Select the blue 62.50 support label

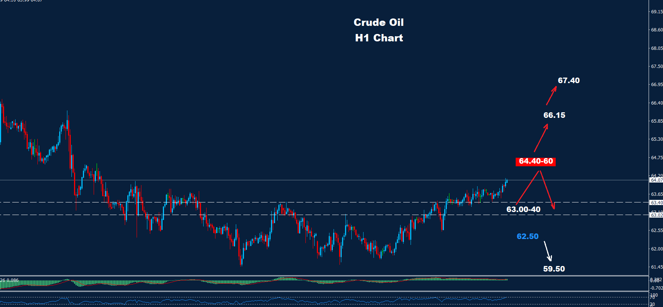(x=528, y=236)
